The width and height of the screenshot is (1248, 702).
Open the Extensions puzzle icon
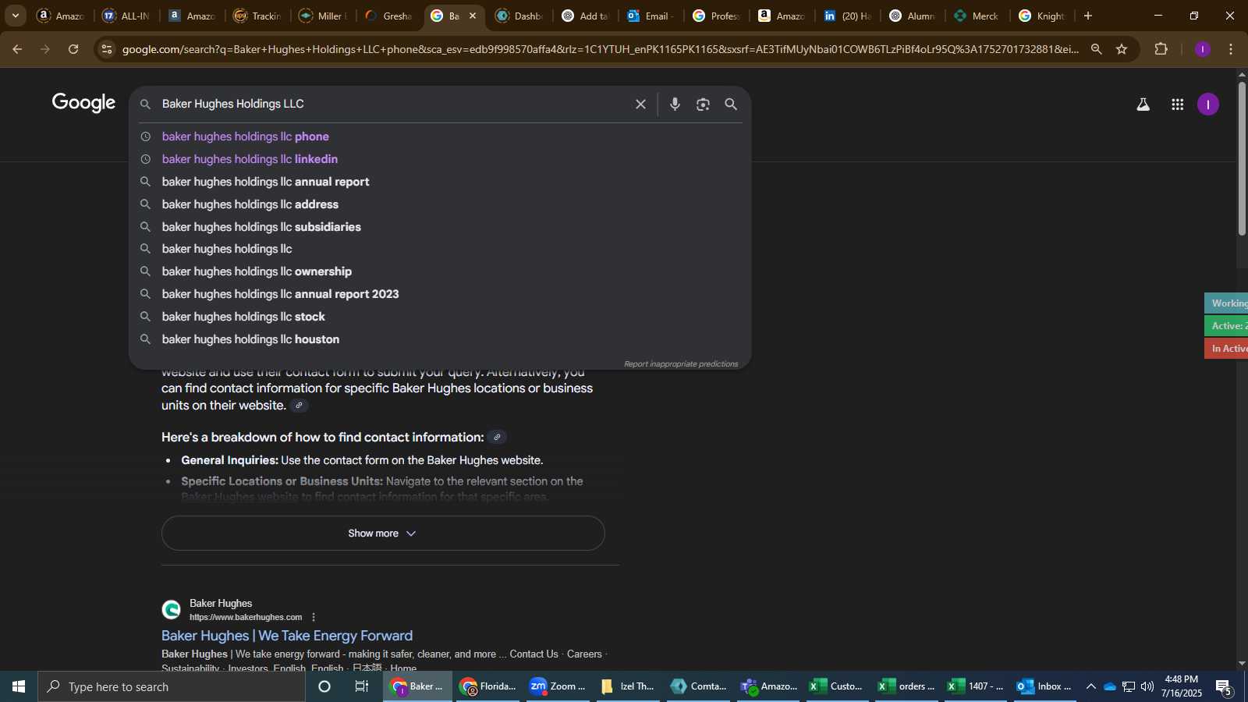(x=1161, y=49)
